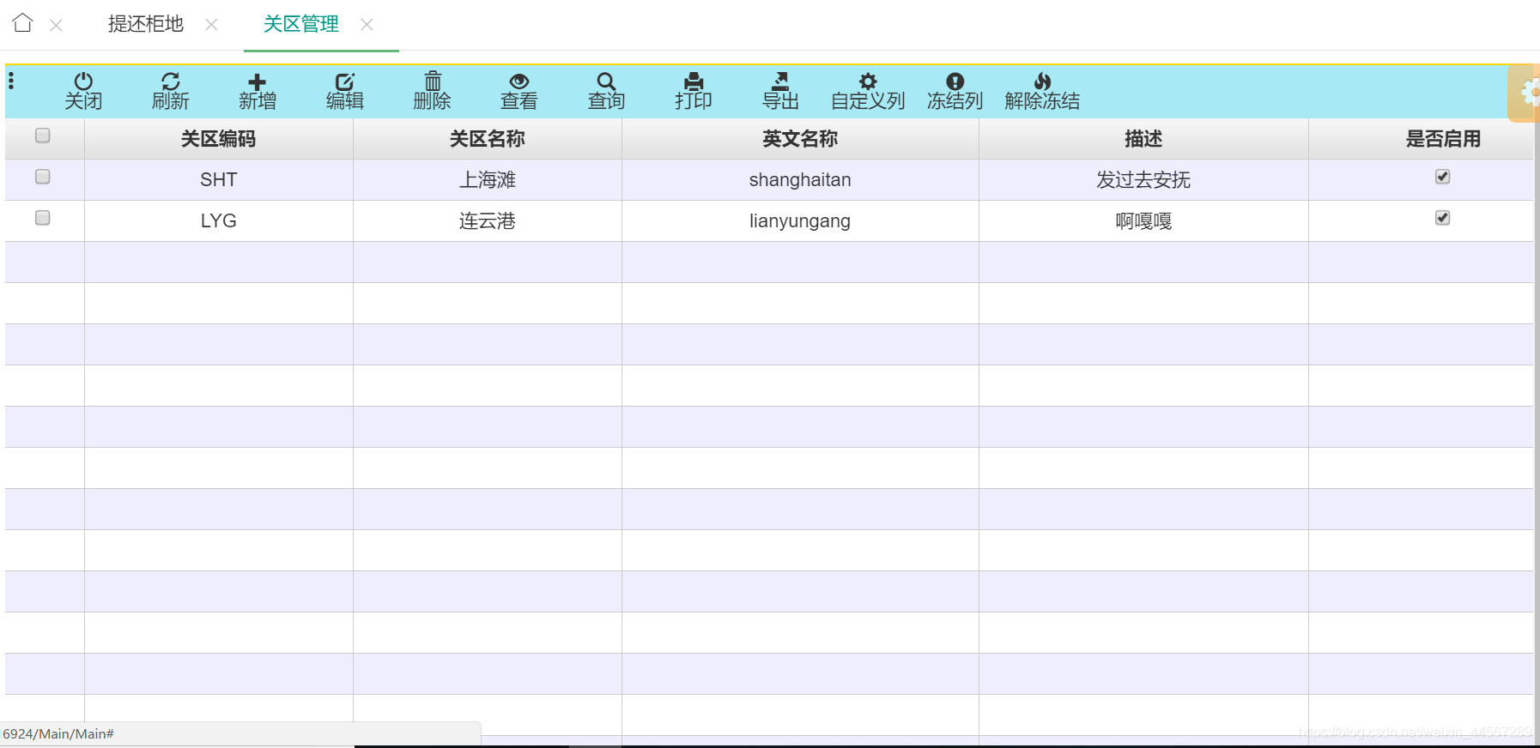Open the 查询 search tool

tap(606, 91)
